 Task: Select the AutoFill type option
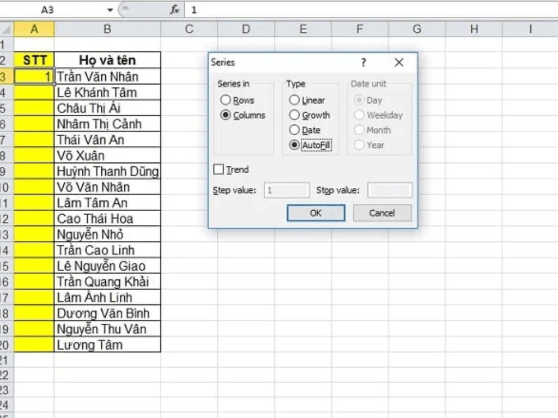tap(294, 145)
